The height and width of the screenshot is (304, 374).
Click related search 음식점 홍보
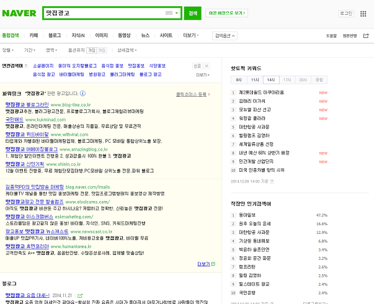pos(112,66)
